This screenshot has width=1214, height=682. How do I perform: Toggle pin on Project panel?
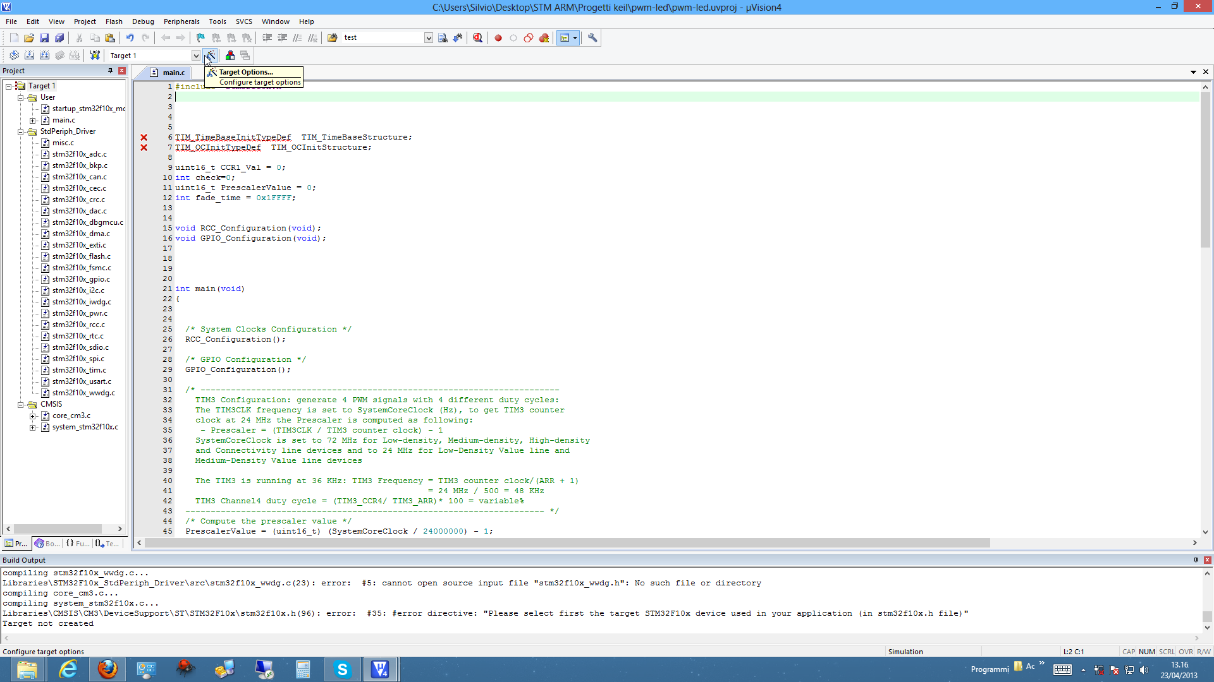(110, 71)
